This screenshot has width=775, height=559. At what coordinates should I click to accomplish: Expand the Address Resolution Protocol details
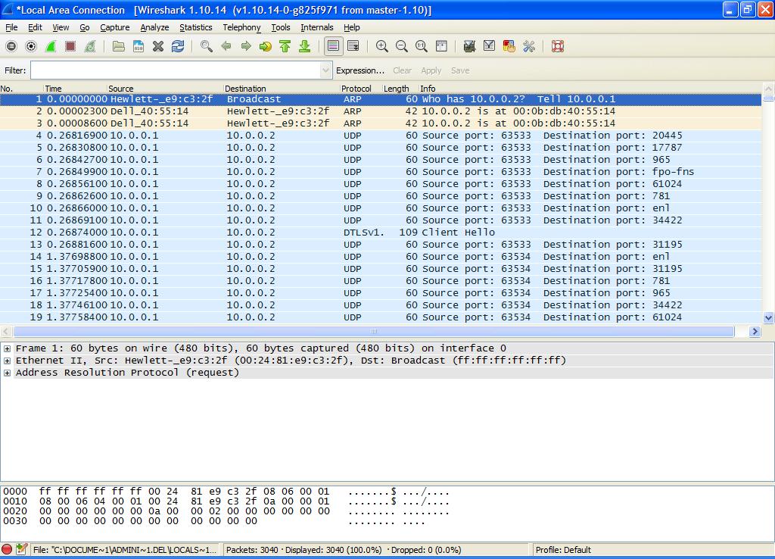tap(7, 372)
